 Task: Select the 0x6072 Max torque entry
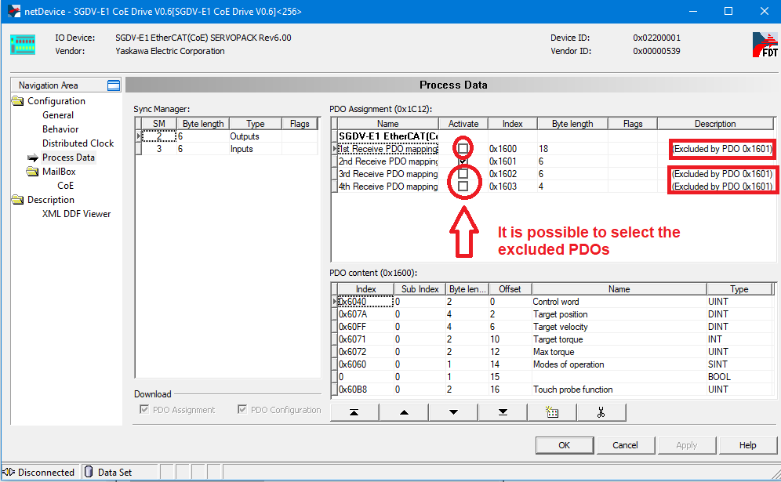click(x=553, y=352)
